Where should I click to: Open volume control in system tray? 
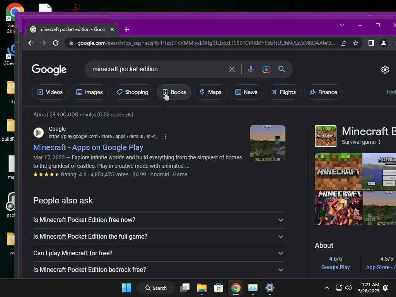click(348, 288)
